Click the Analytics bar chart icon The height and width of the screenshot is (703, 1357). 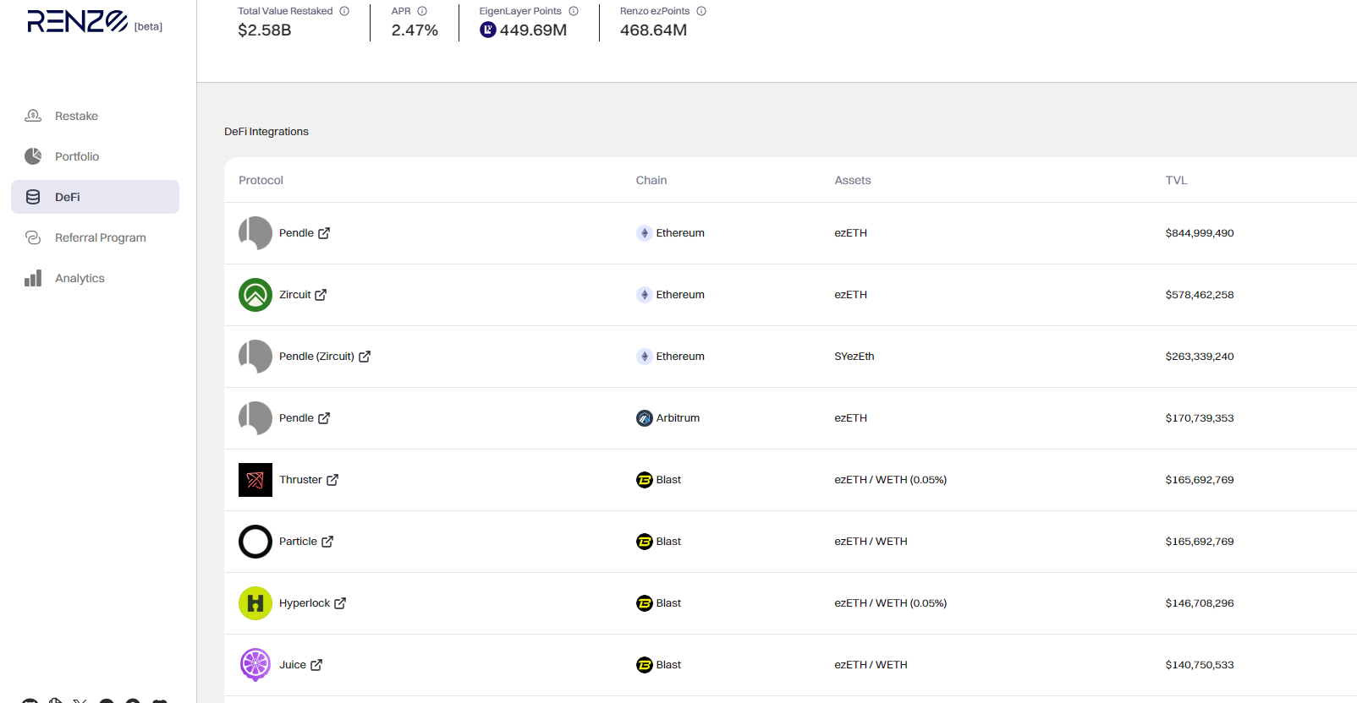point(33,278)
